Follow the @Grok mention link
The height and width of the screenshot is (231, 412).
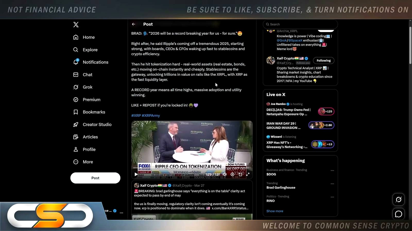282,40
